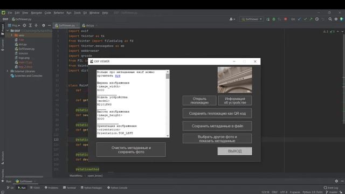Expand External Libraries in project tree
This screenshot has width=345, height=194.
7,71
